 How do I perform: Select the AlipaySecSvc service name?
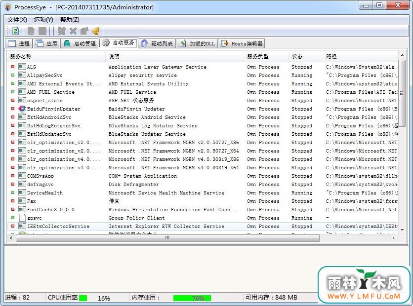45,75
